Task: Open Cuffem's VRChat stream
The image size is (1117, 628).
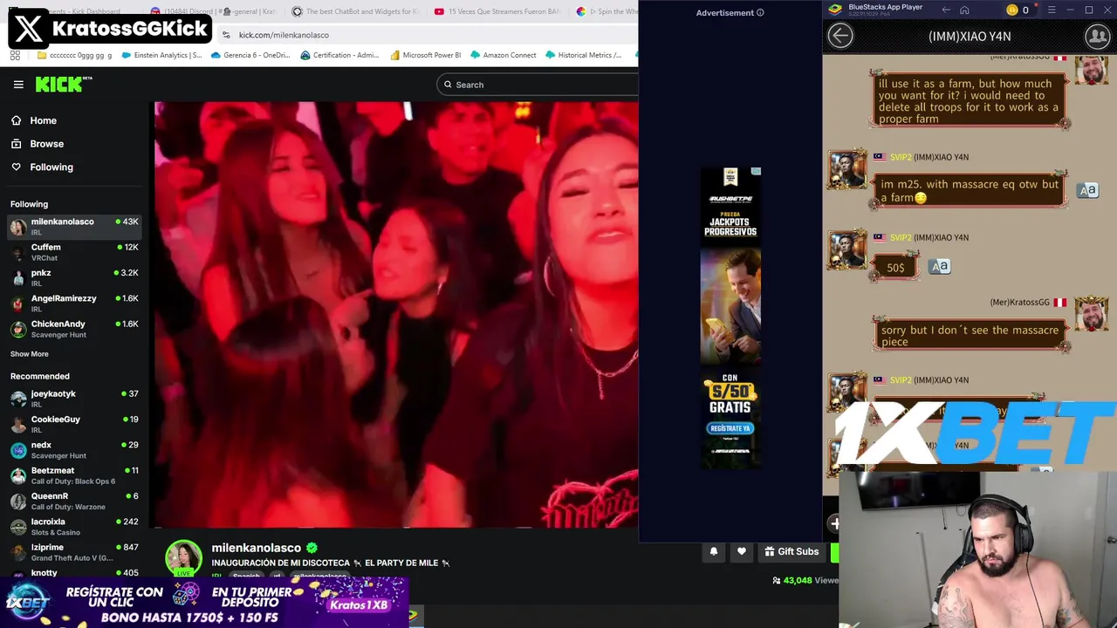Action: click(74, 252)
